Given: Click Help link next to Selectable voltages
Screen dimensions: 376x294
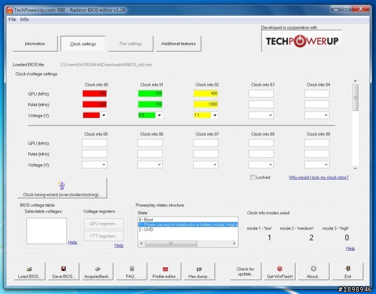Looking at the screenshot, I should click(x=72, y=242).
